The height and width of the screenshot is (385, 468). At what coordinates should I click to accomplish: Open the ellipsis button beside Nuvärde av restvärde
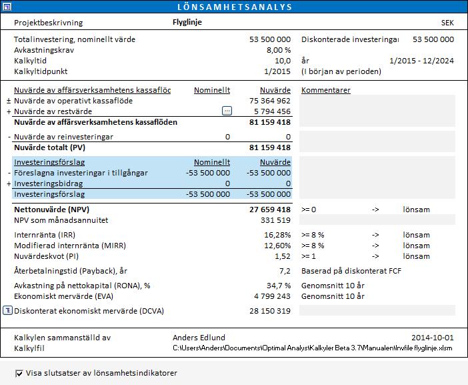coord(227,111)
